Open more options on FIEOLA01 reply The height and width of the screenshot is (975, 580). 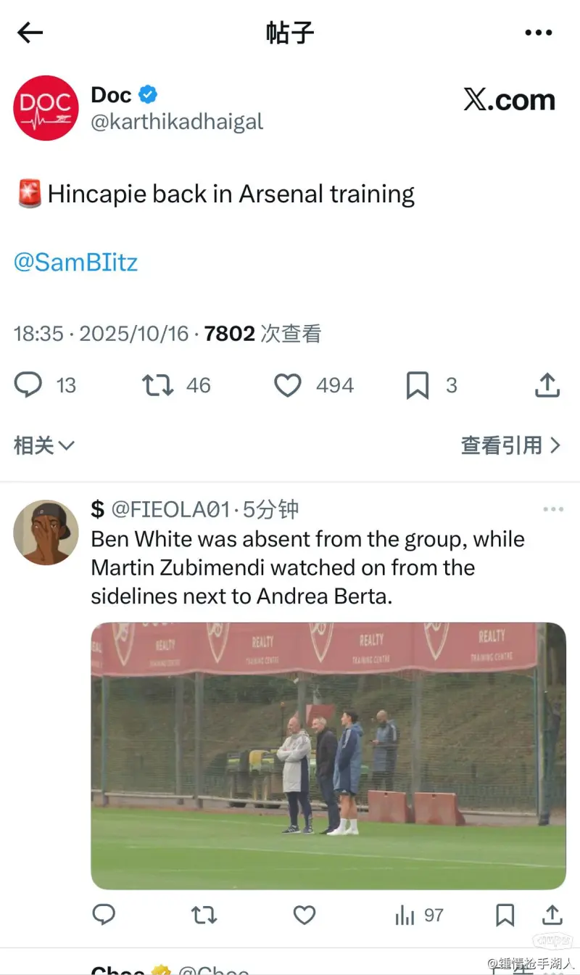[x=553, y=510]
